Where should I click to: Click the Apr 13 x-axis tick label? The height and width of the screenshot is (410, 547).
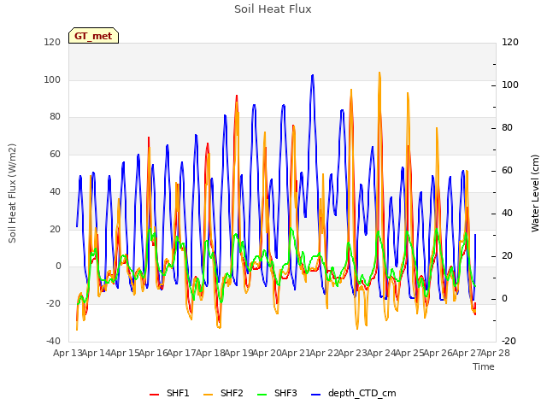pyautogui.click(x=68, y=353)
